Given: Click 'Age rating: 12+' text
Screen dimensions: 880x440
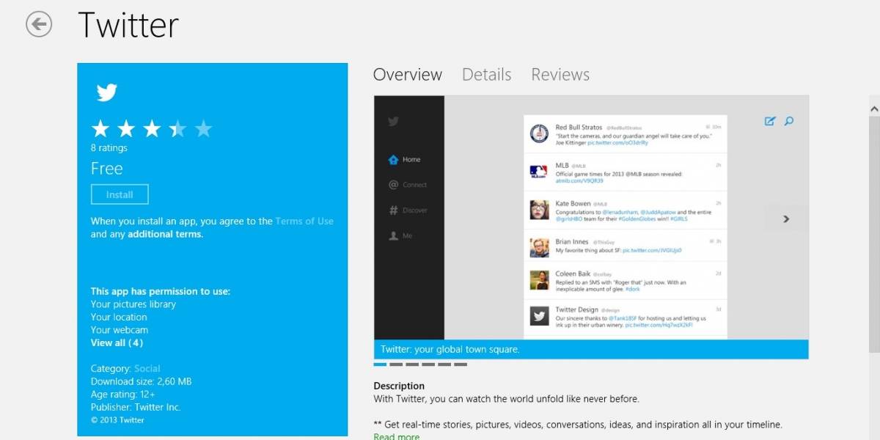Looking at the screenshot, I should 123,394.
